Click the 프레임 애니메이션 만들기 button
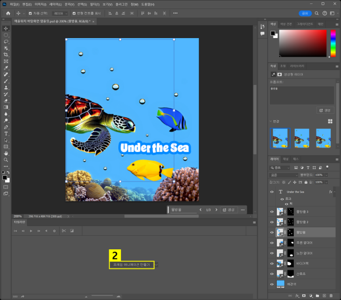This screenshot has height=300, width=341. click(x=132, y=265)
